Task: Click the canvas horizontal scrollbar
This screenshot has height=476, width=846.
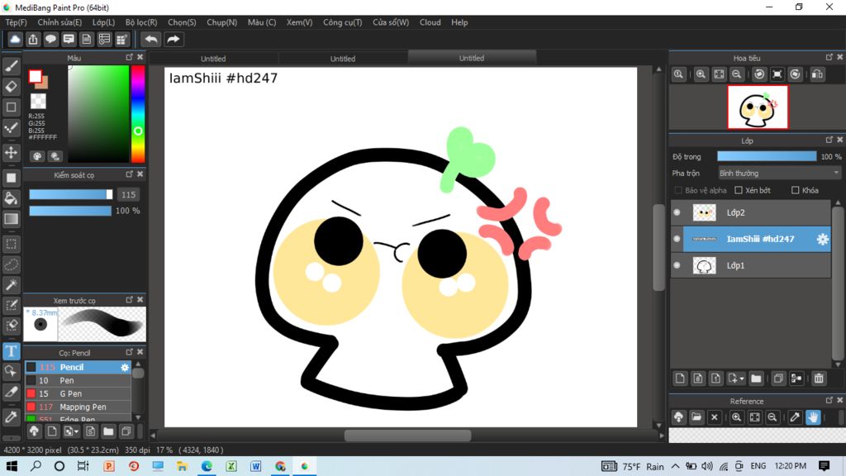Action: click(x=407, y=435)
